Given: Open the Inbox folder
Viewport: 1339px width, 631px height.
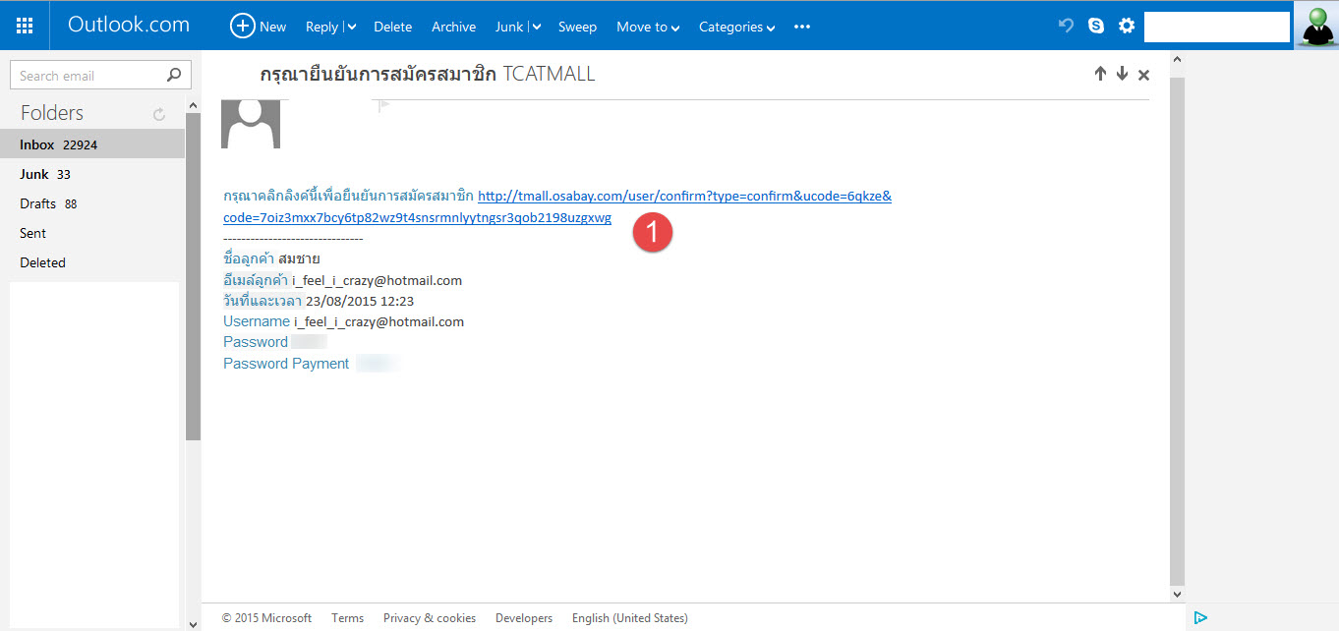Looking at the screenshot, I should pos(92,144).
